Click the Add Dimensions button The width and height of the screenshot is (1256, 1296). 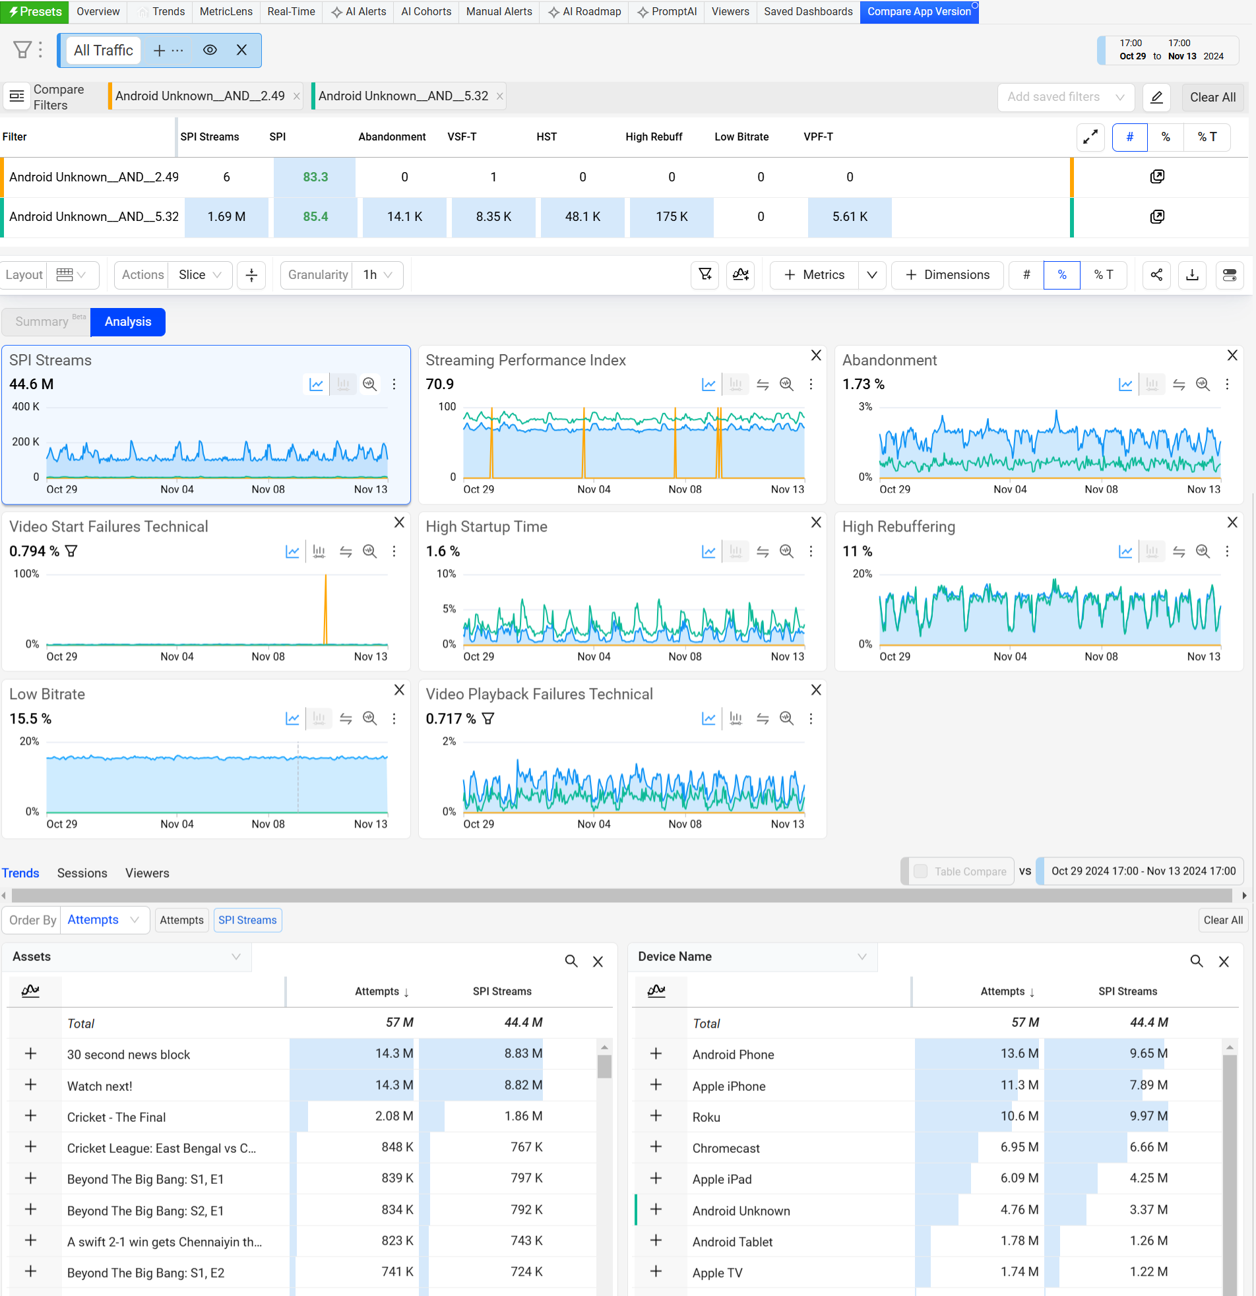click(x=947, y=275)
